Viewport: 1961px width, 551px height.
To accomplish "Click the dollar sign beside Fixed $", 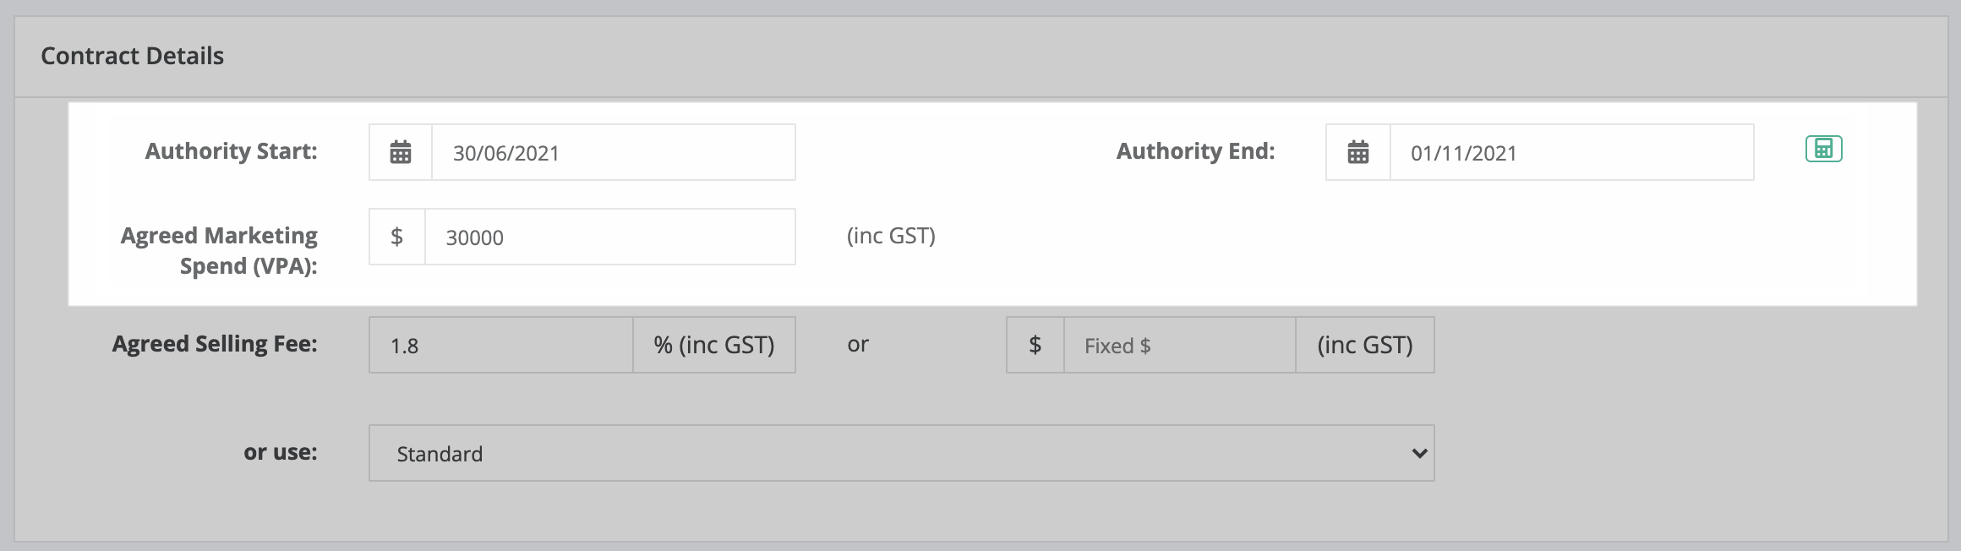I will [x=1035, y=345].
